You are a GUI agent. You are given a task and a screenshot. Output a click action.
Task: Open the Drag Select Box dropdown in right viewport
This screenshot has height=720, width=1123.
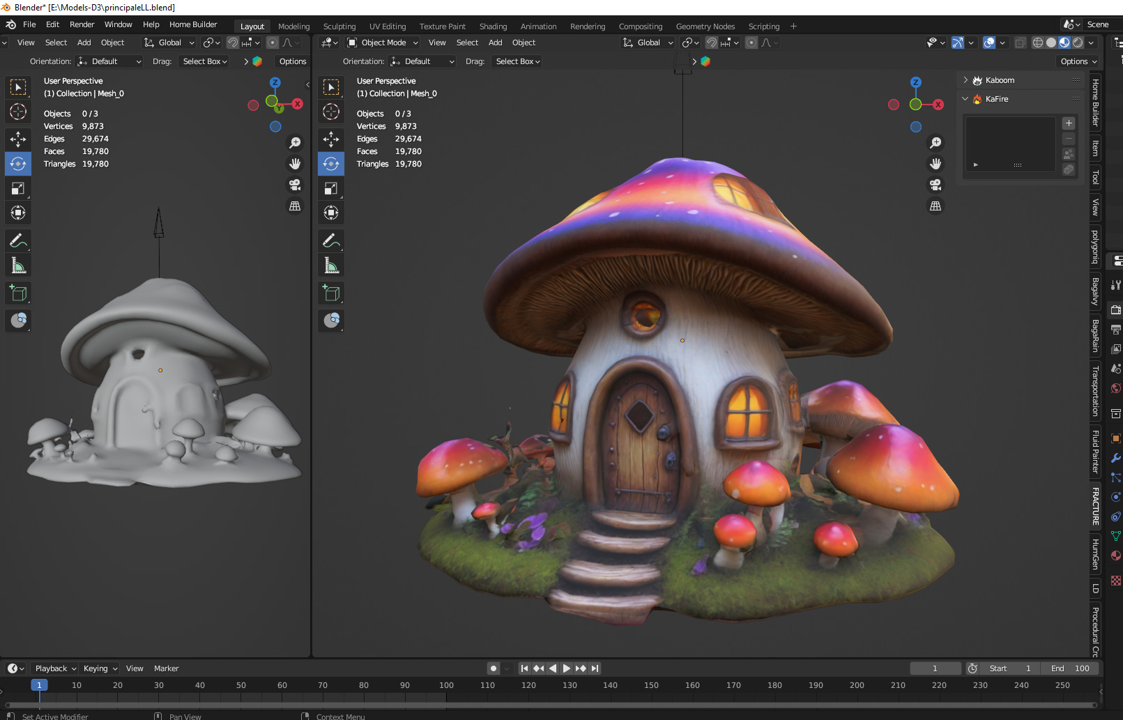(x=518, y=61)
